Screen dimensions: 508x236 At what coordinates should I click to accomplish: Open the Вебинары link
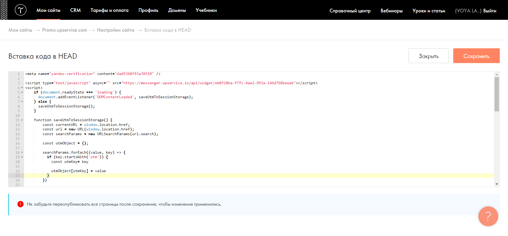[392, 11]
